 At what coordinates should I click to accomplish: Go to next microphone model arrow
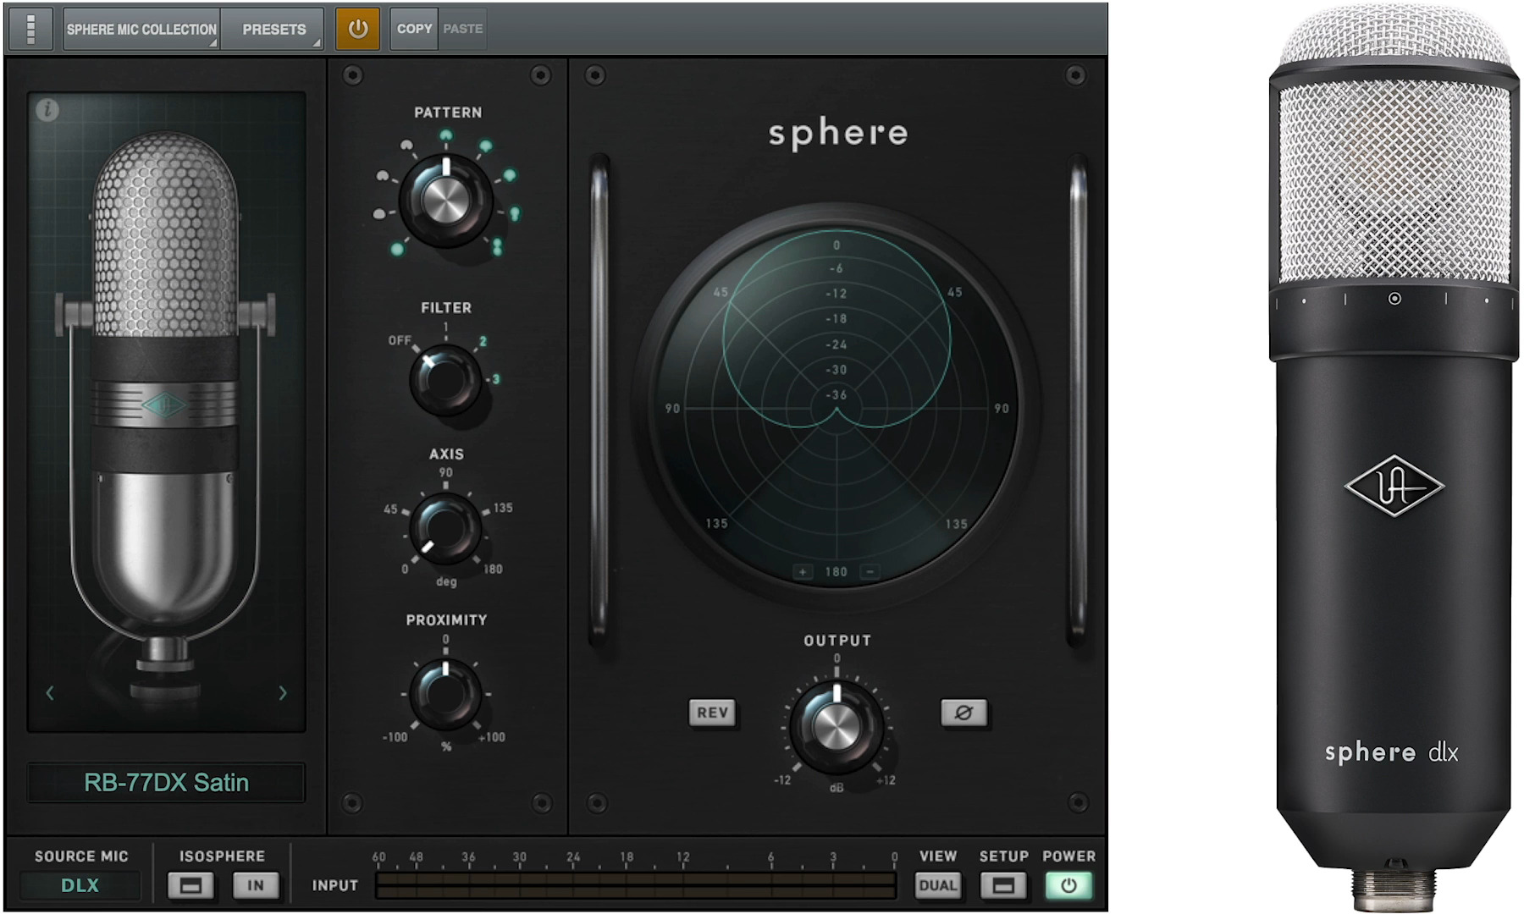(283, 693)
